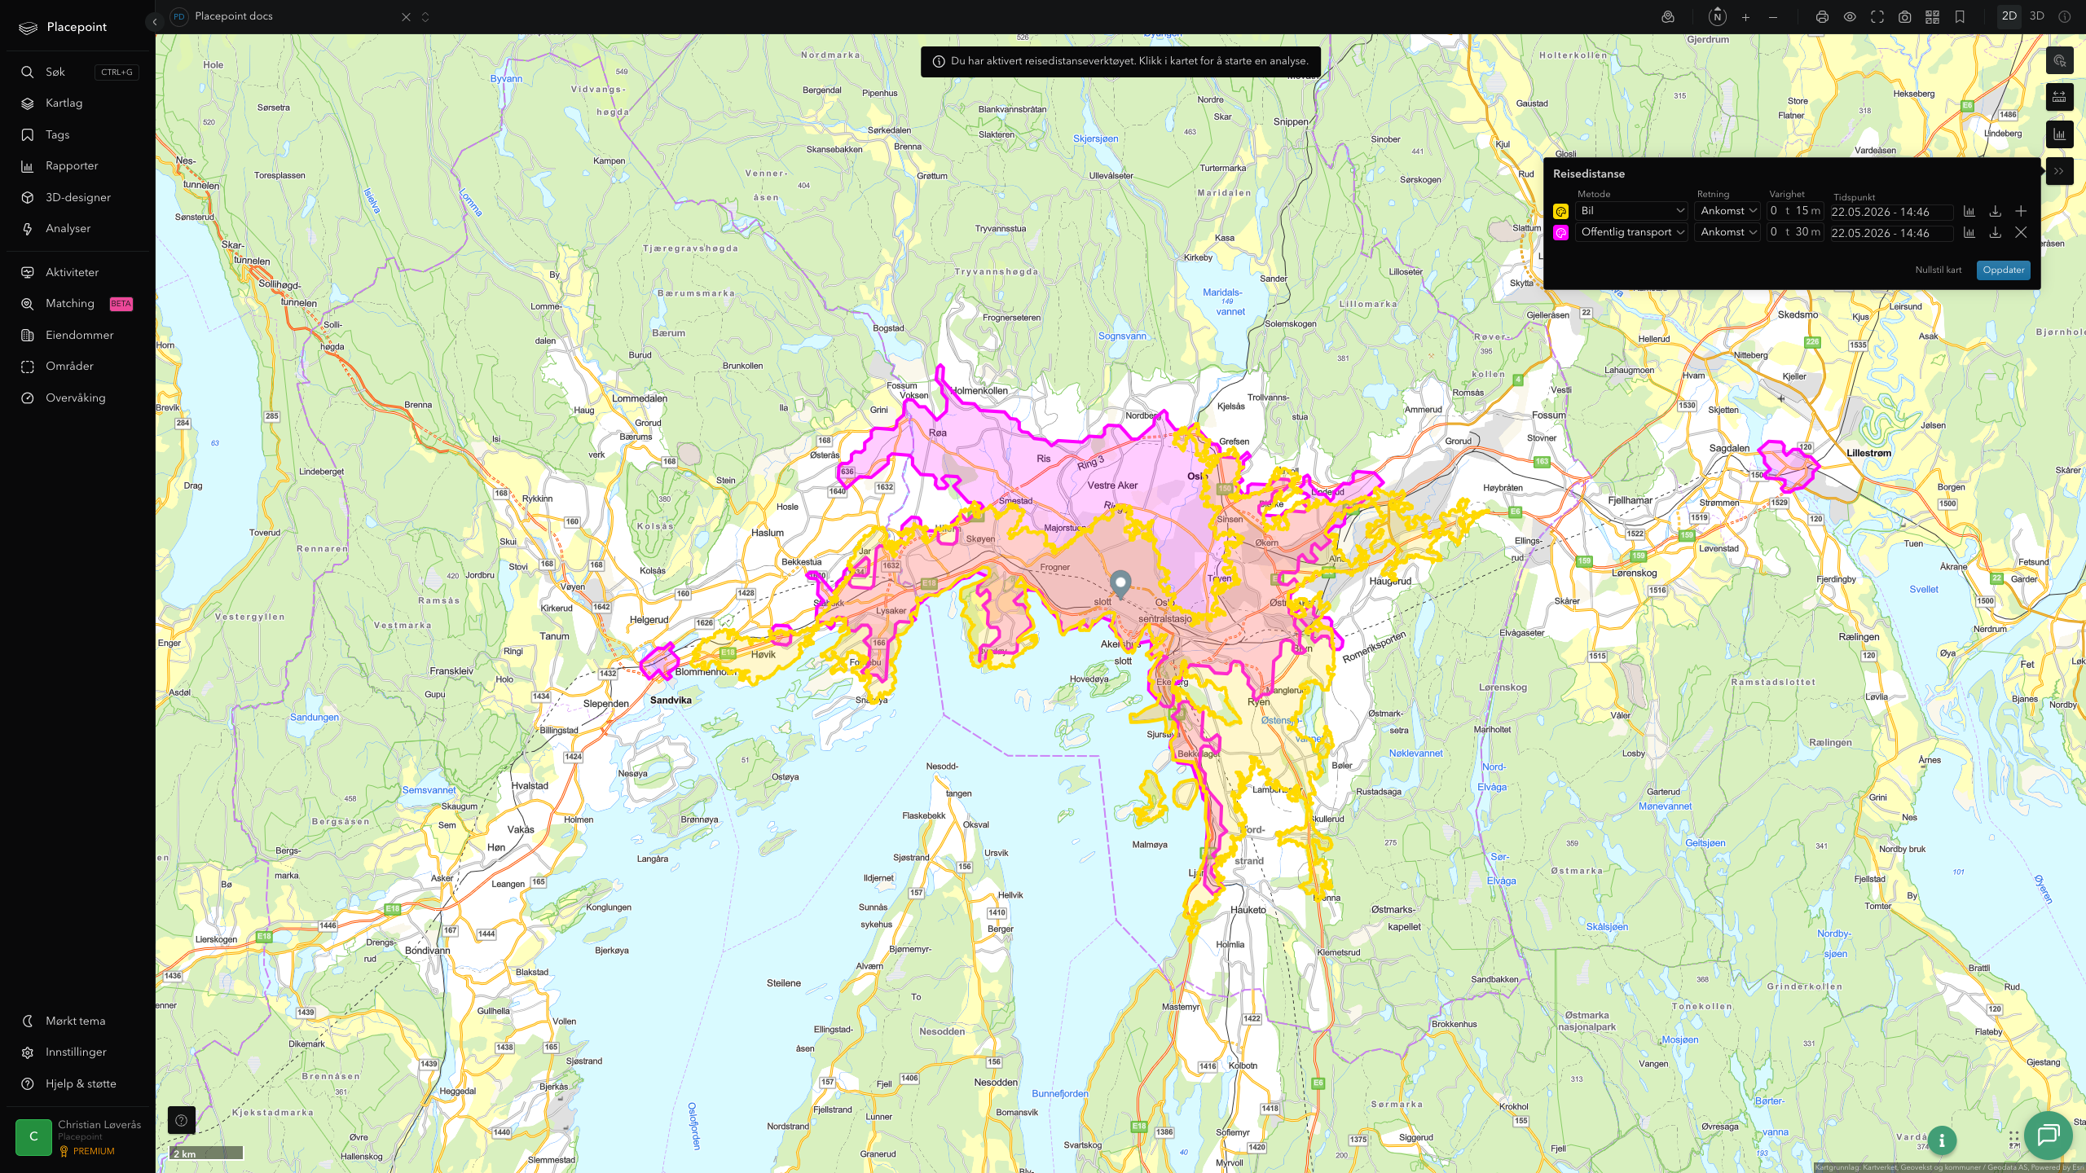Click the Placepoint logo
The width and height of the screenshot is (2086, 1173).
coord(63,28)
